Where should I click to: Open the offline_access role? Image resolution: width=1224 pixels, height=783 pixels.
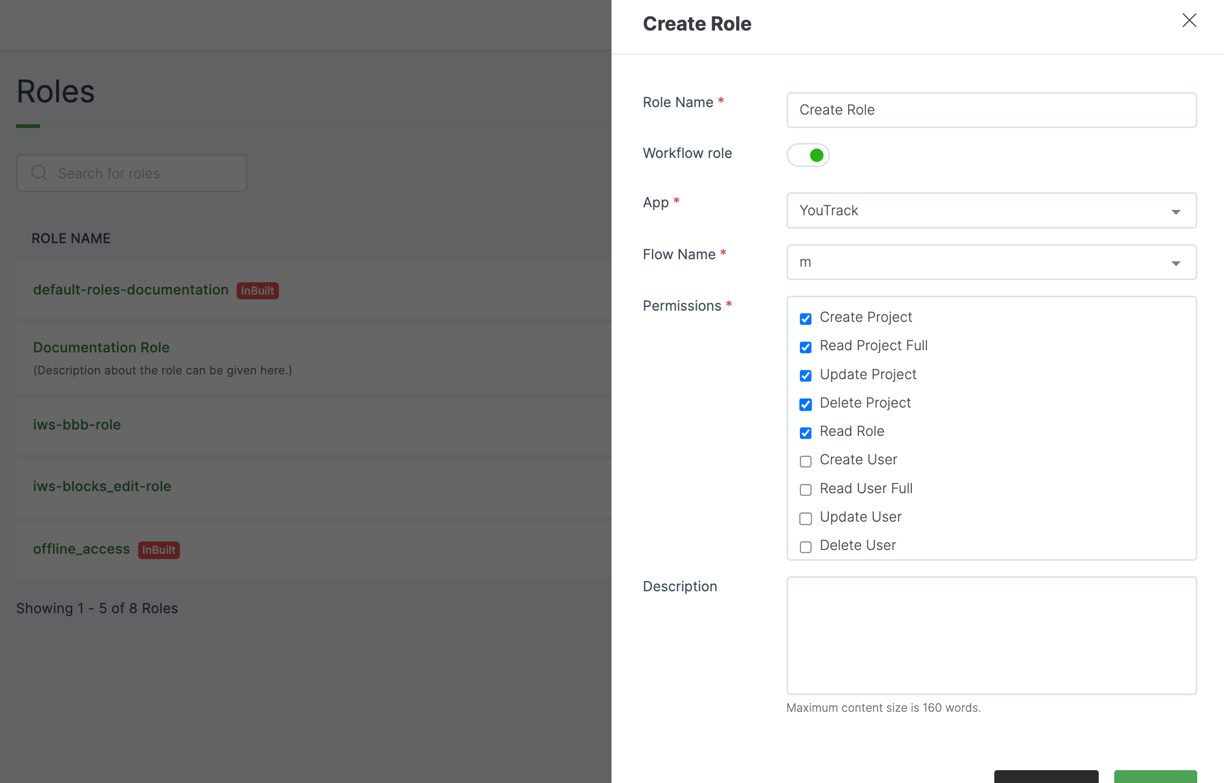point(81,549)
